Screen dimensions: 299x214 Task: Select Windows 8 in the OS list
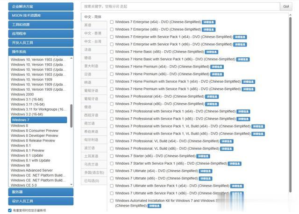tap(19, 126)
